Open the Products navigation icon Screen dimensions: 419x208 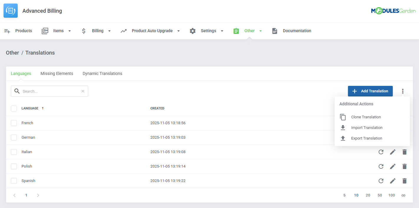[7, 31]
